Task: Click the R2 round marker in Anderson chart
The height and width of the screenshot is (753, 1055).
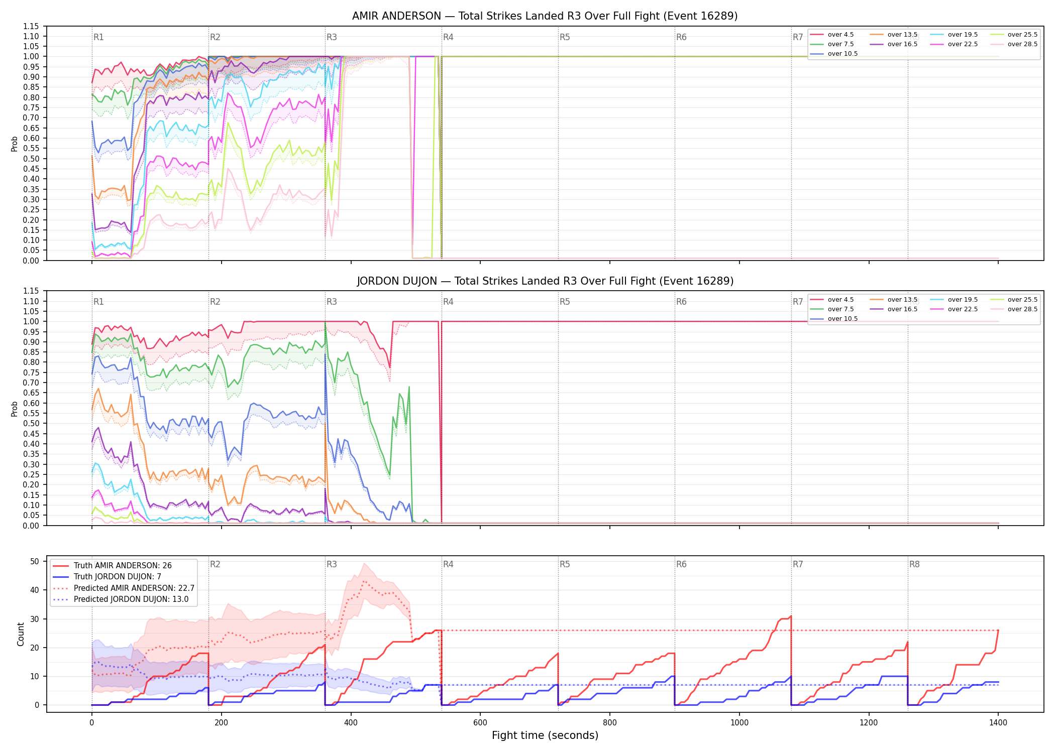Action: (x=215, y=37)
